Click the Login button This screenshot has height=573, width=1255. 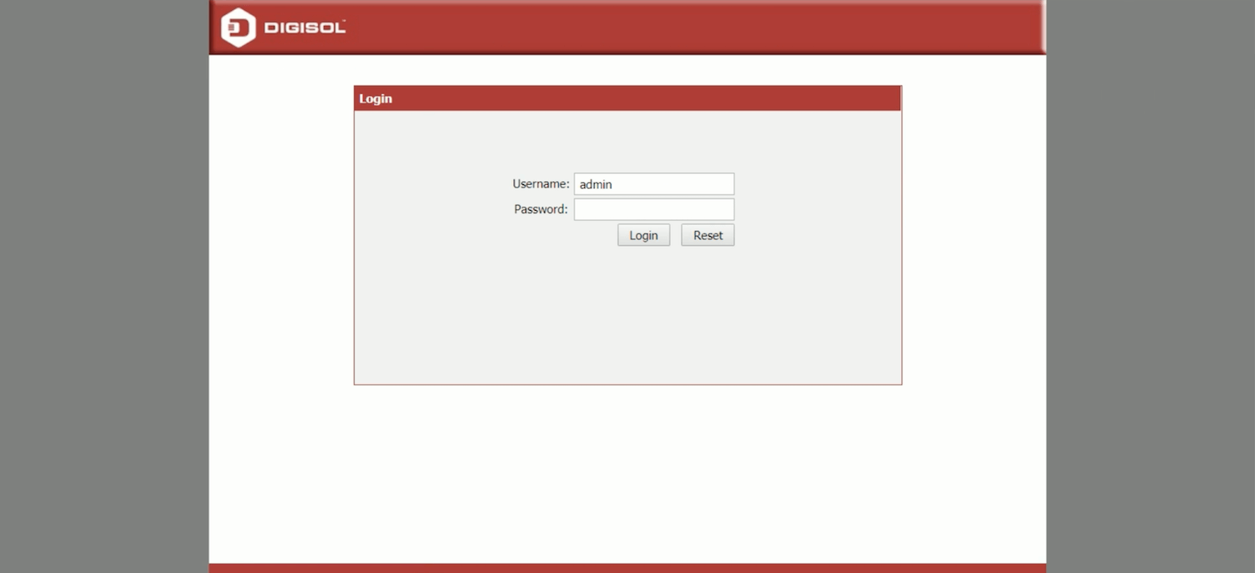click(643, 235)
